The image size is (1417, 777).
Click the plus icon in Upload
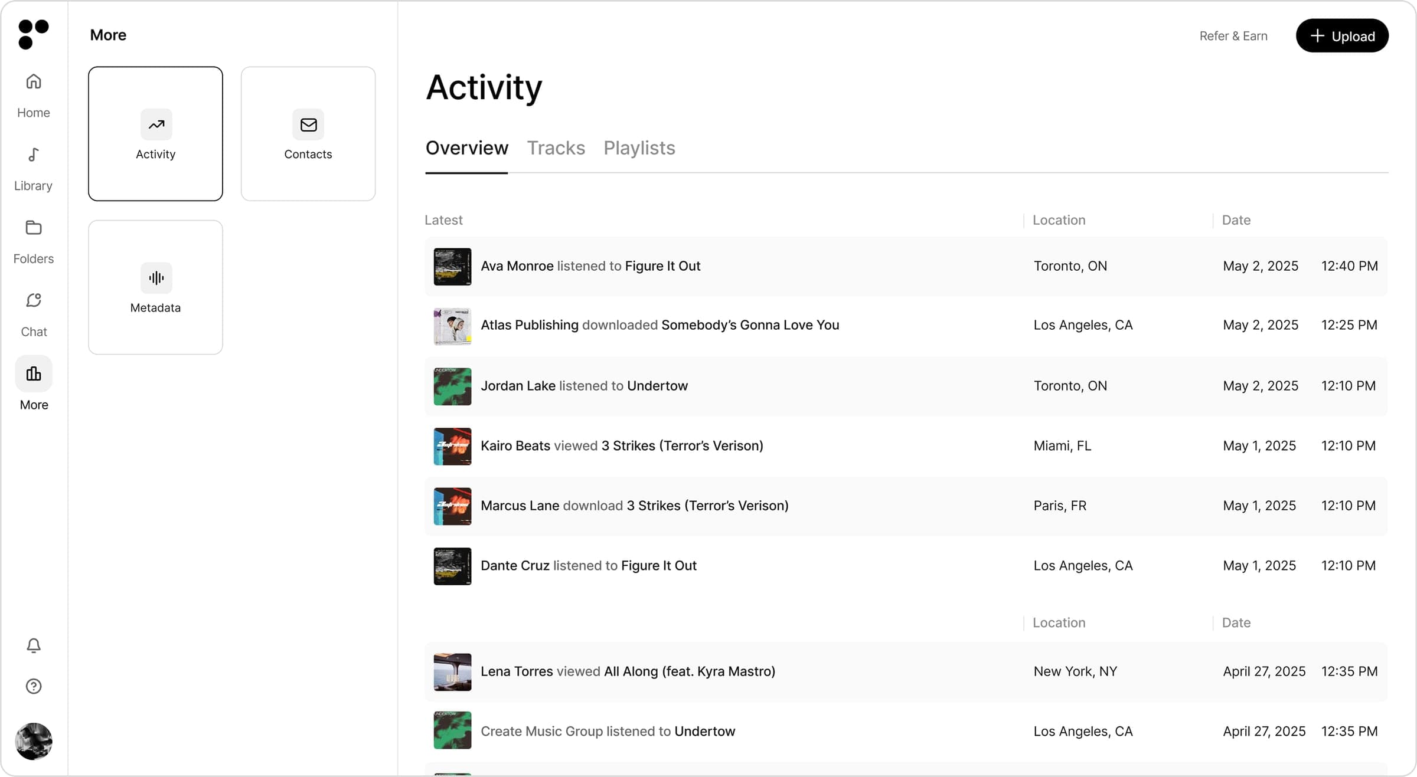(1317, 36)
